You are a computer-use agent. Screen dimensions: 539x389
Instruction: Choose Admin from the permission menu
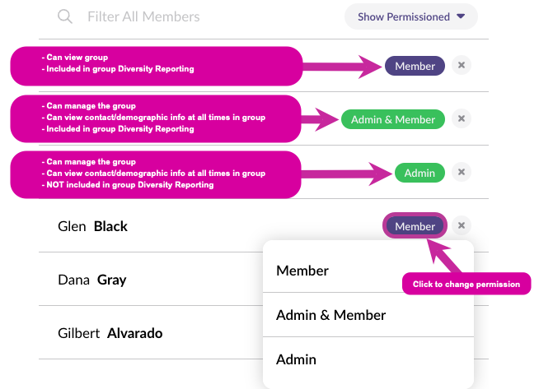pos(296,359)
